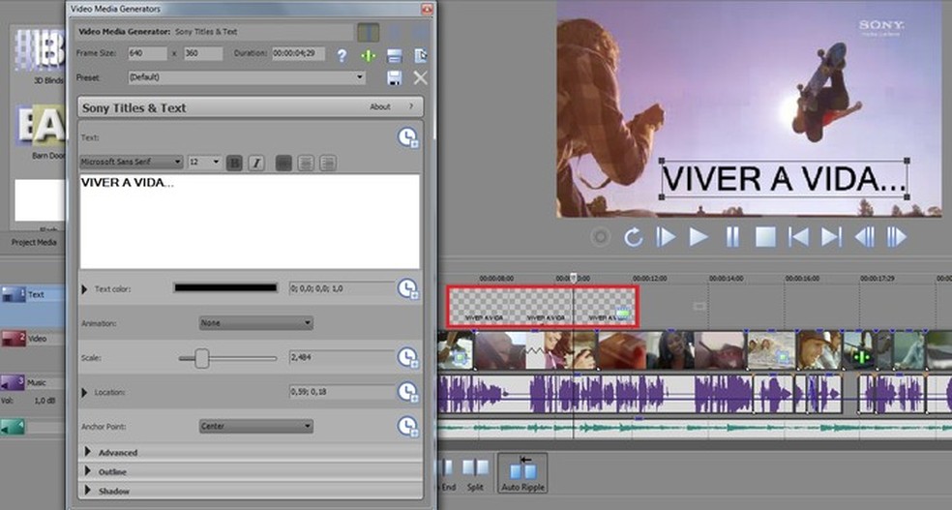Screen dimensions: 952x510
Task: Click the Scale value field 2,484
Action: (342, 358)
